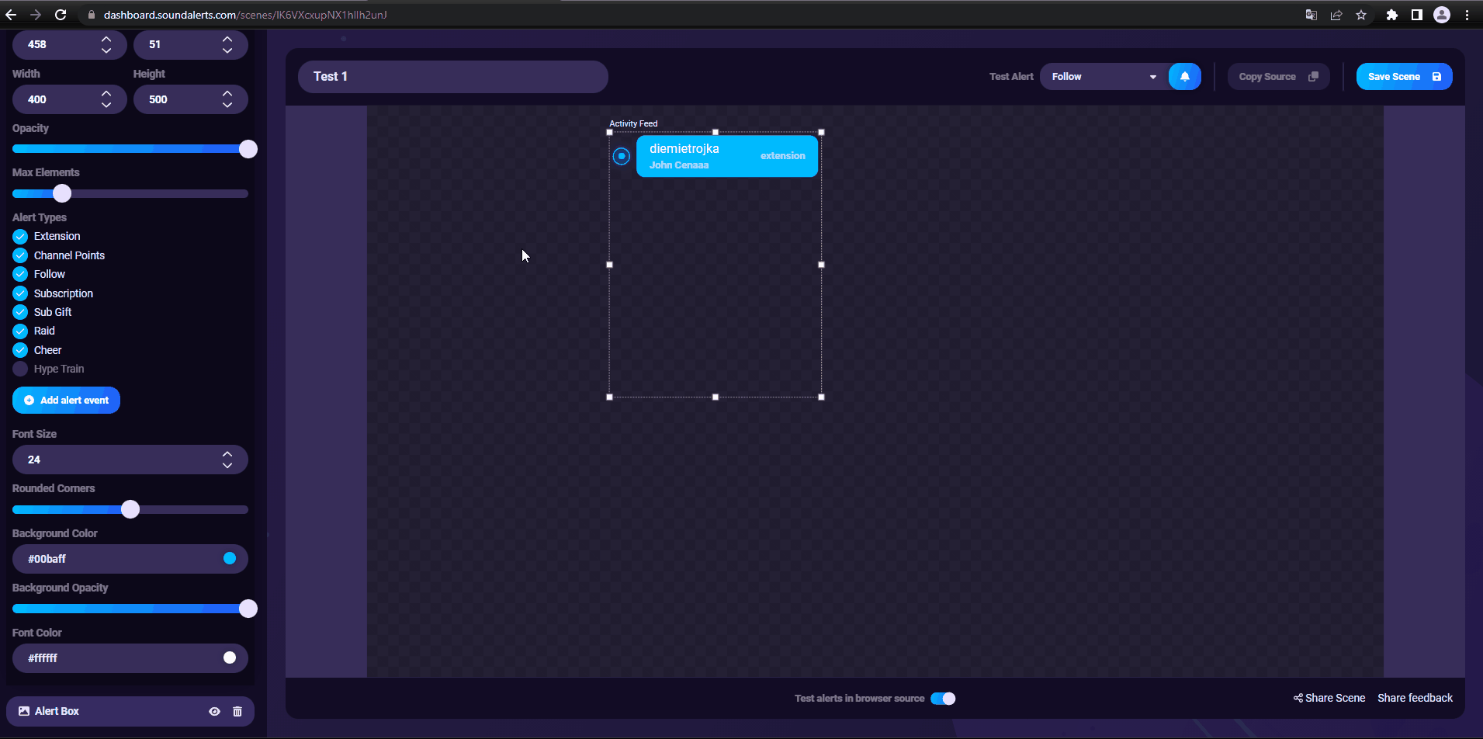Open the Test Alert Follow dropdown
Screen dimensions: 1483x739
point(1104,77)
